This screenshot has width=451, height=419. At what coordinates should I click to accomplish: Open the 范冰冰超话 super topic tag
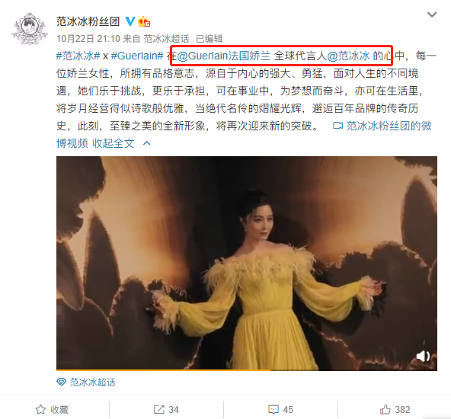86,382
